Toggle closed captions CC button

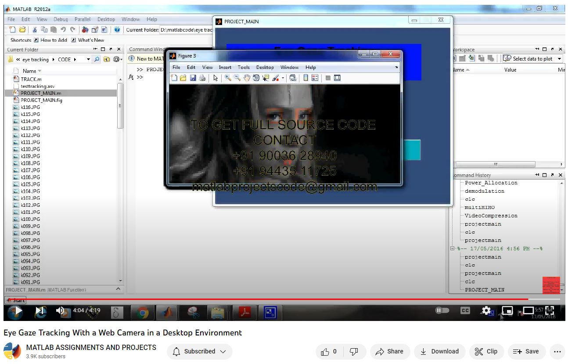465,310
